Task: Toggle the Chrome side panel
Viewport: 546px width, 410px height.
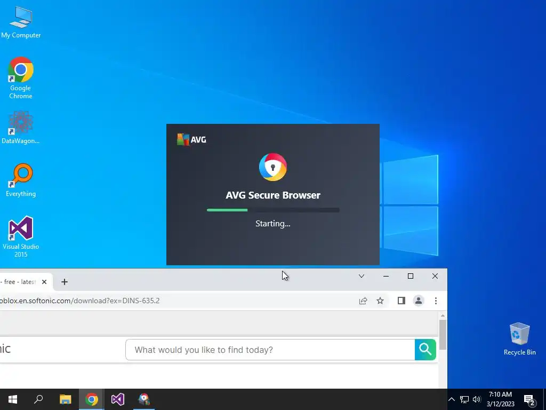Action: pos(402,301)
